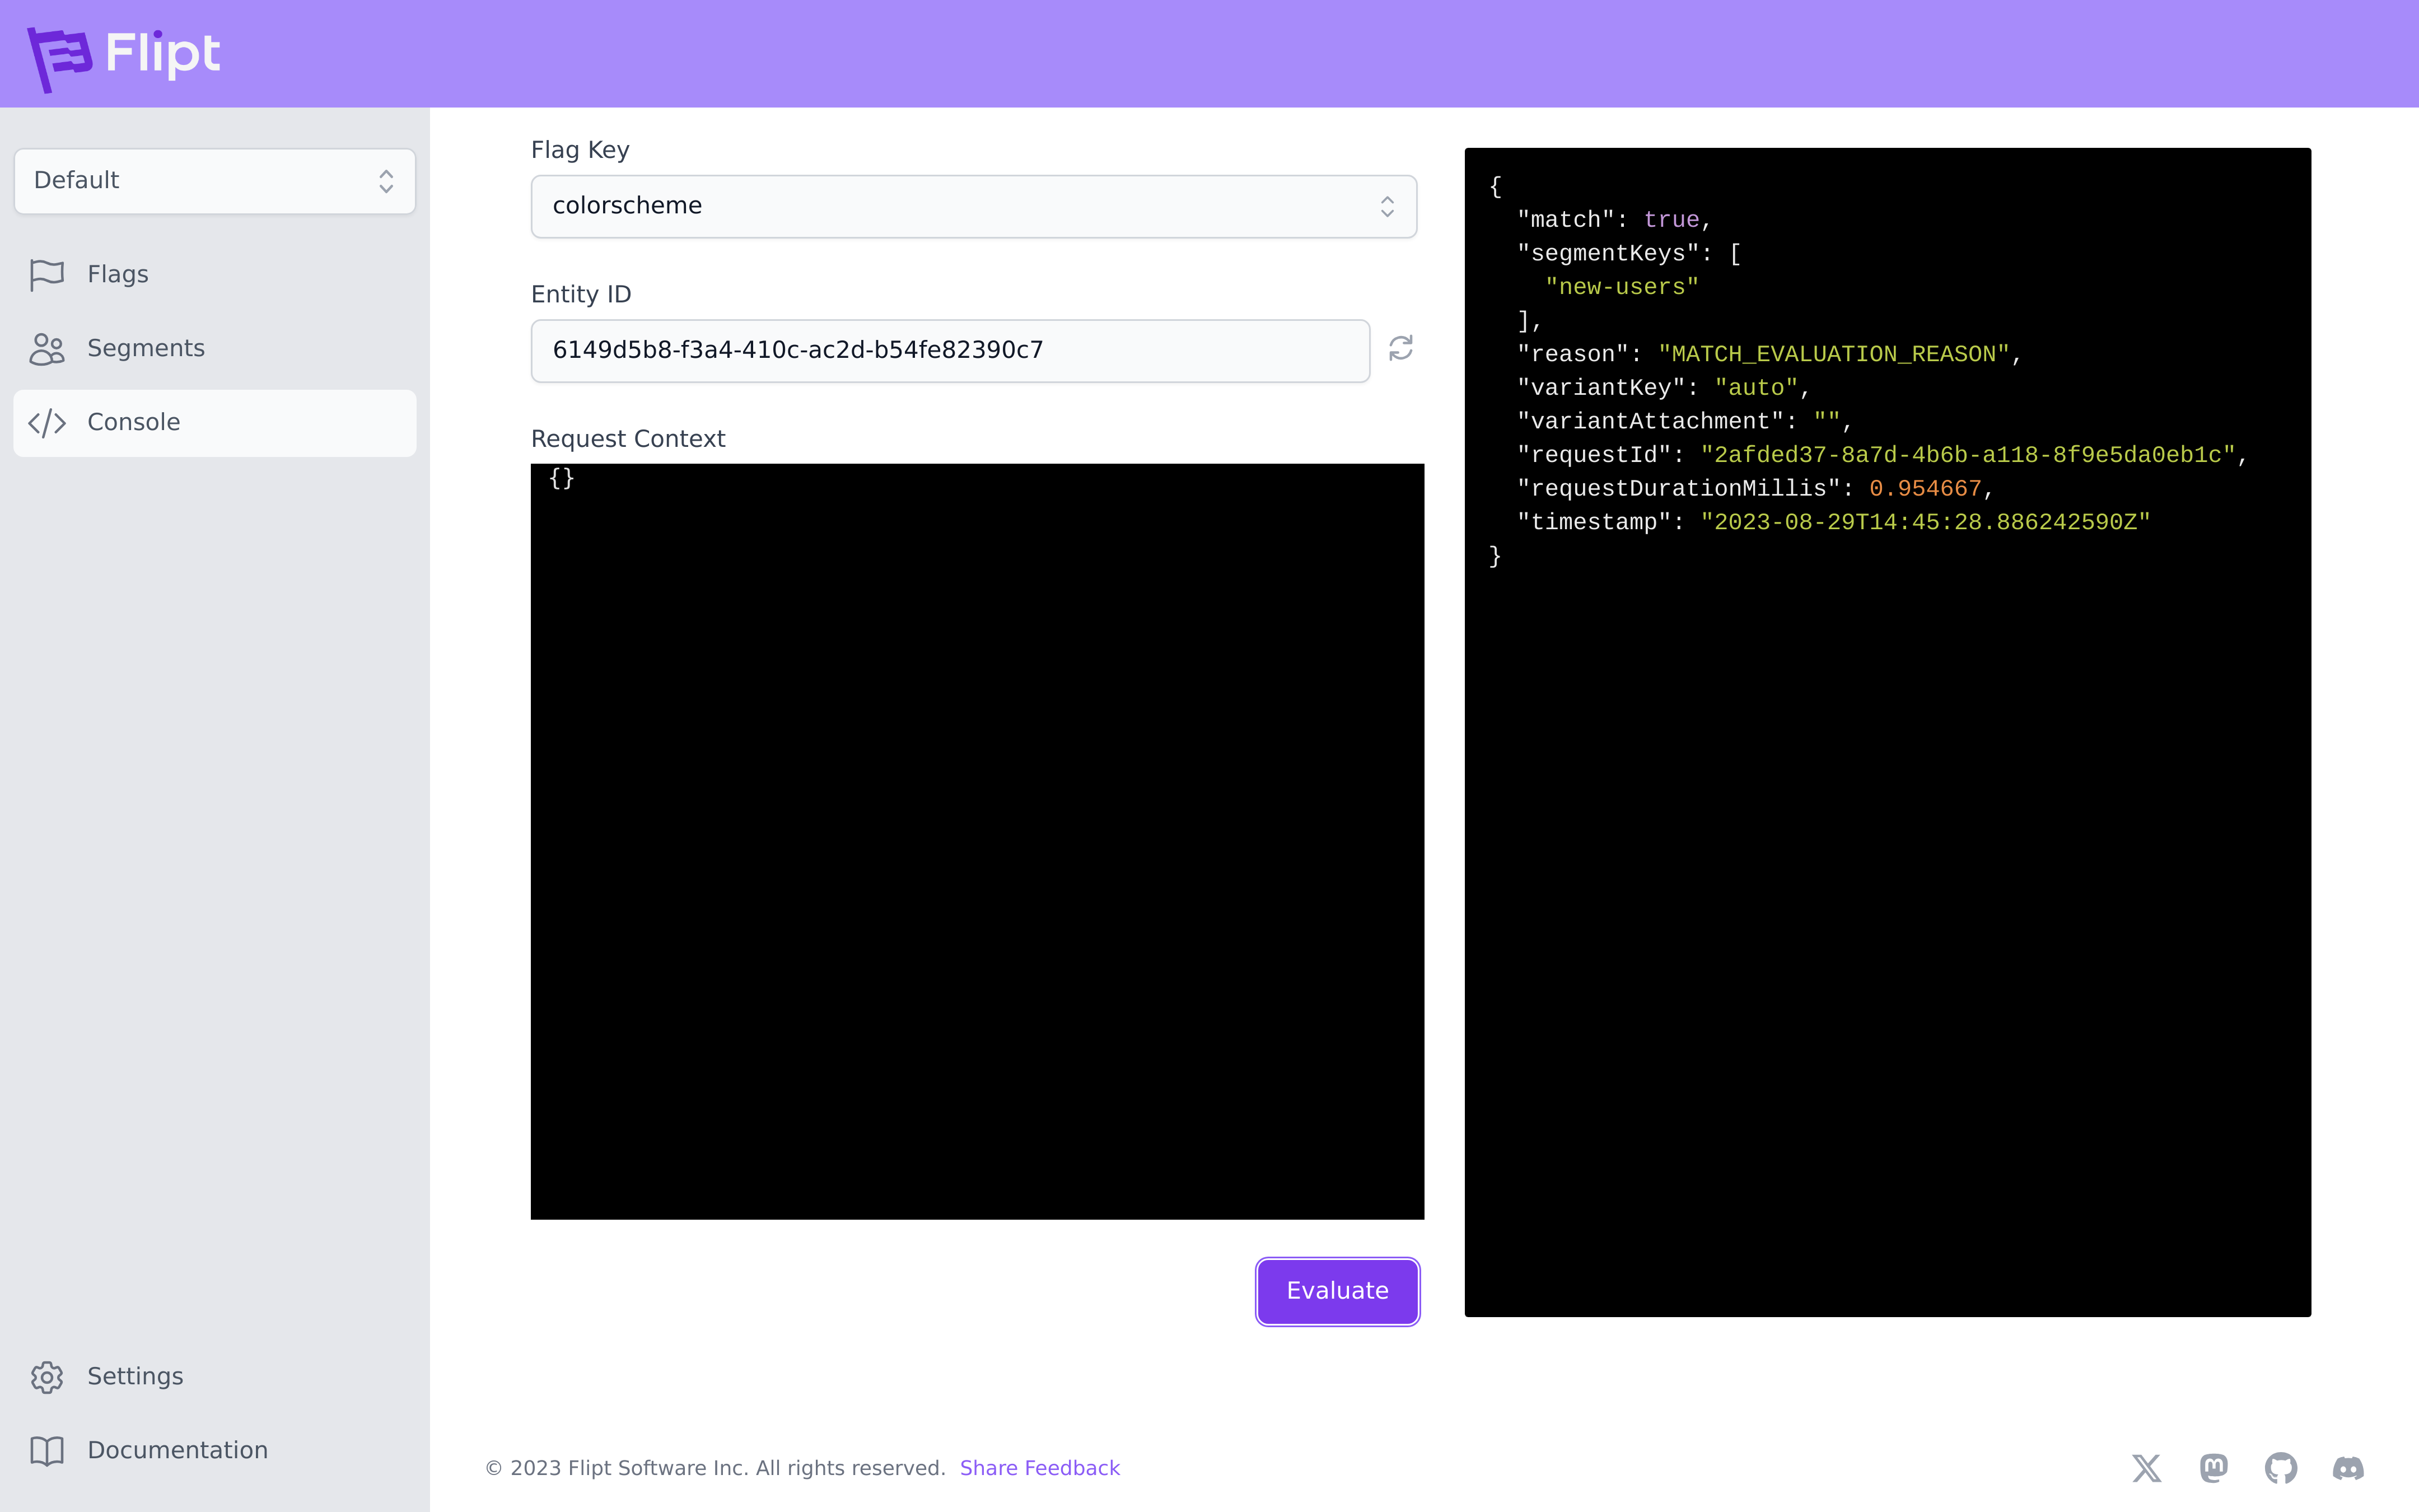Open the Discord icon in footer
This screenshot has height=1512, width=2419.
click(x=2348, y=1468)
